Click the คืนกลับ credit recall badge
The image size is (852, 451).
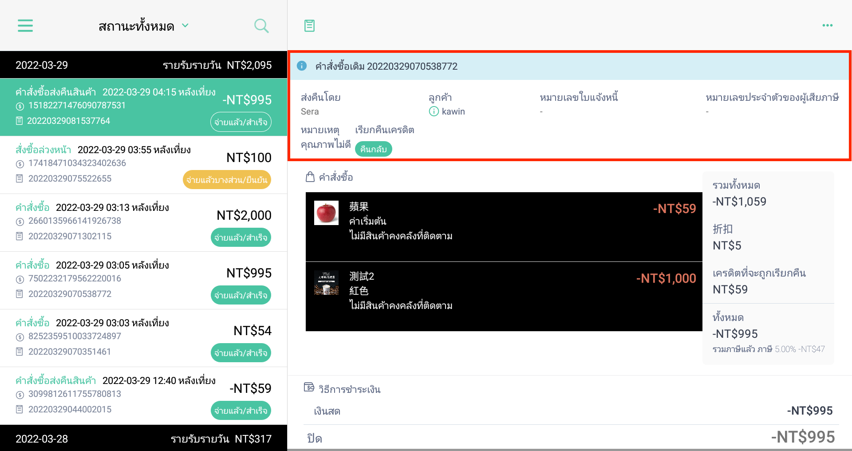pyautogui.click(x=373, y=149)
